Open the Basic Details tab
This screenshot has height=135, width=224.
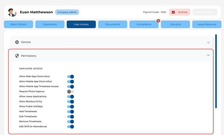pos(18,24)
